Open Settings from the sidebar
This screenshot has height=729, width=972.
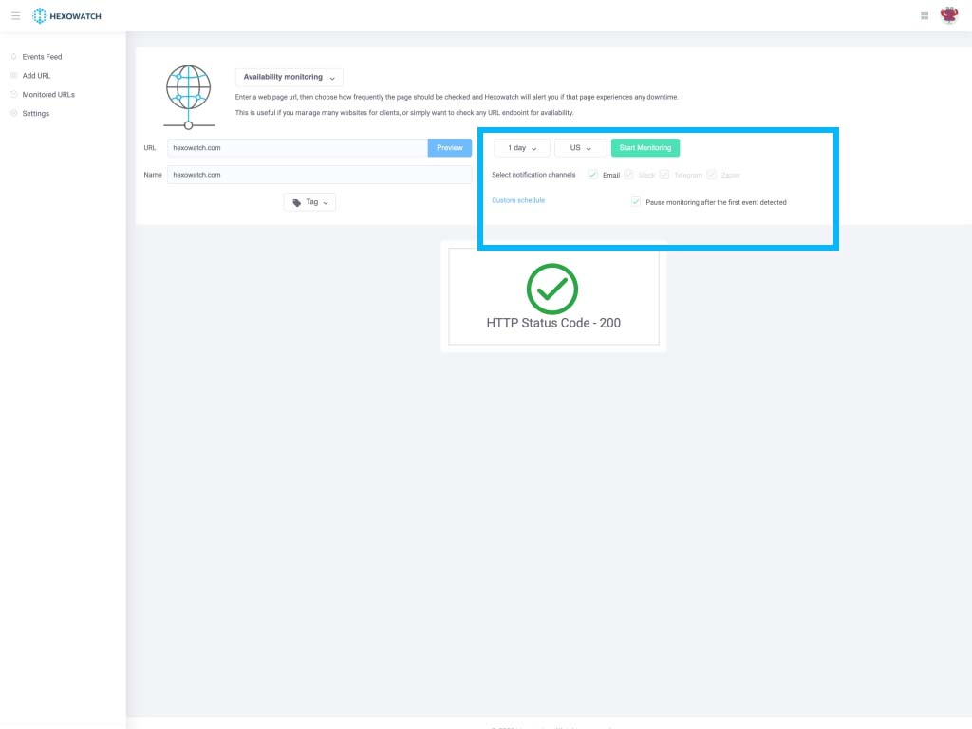pos(36,114)
